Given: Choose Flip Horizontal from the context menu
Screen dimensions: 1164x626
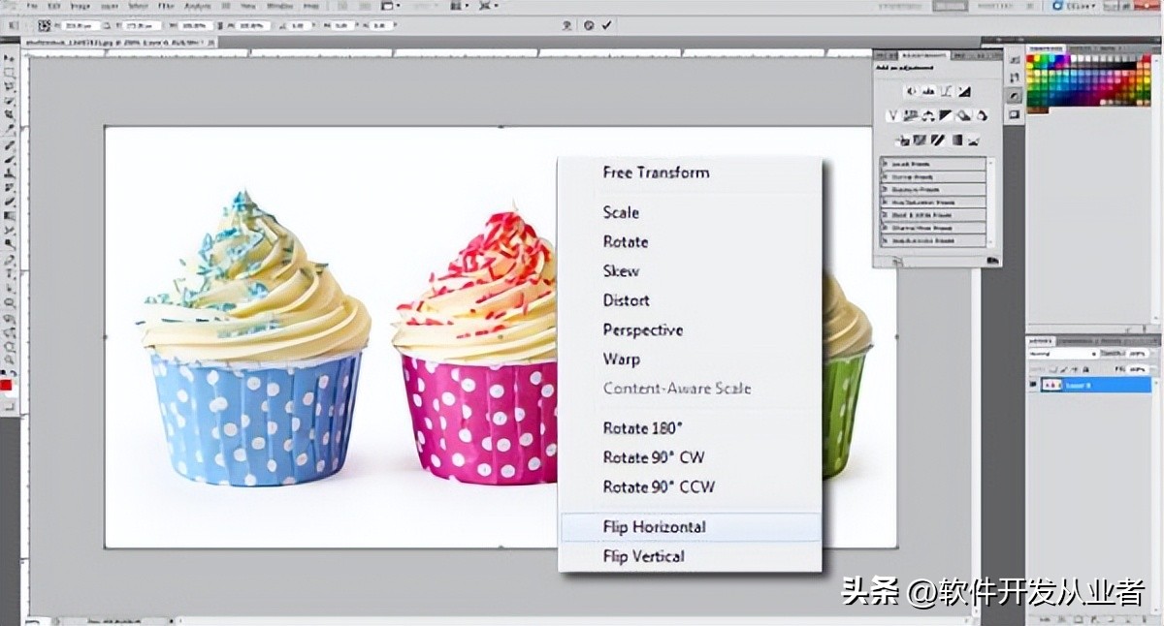Looking at the screenshot, I should point(654,527).
